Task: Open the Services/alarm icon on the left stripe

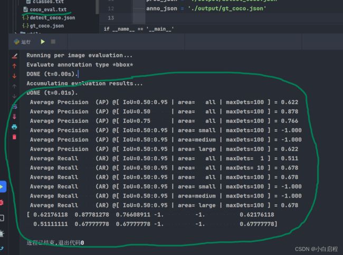Action: pos(2,233)
